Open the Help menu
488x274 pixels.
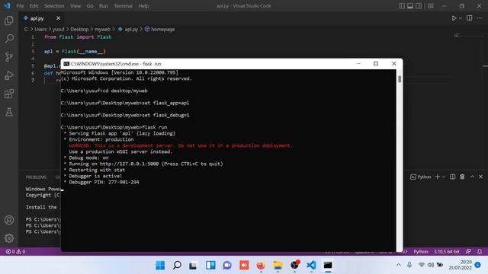(x=143, y=6)
